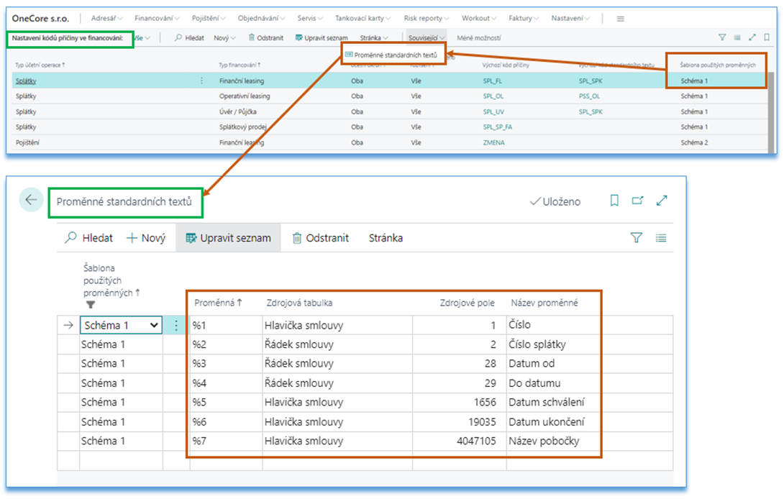Go back using the round arrow button
This screenshot has width=784, height=499.
point(31,201)
